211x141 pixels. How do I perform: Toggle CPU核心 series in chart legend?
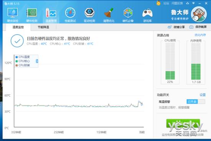(23, 61)
